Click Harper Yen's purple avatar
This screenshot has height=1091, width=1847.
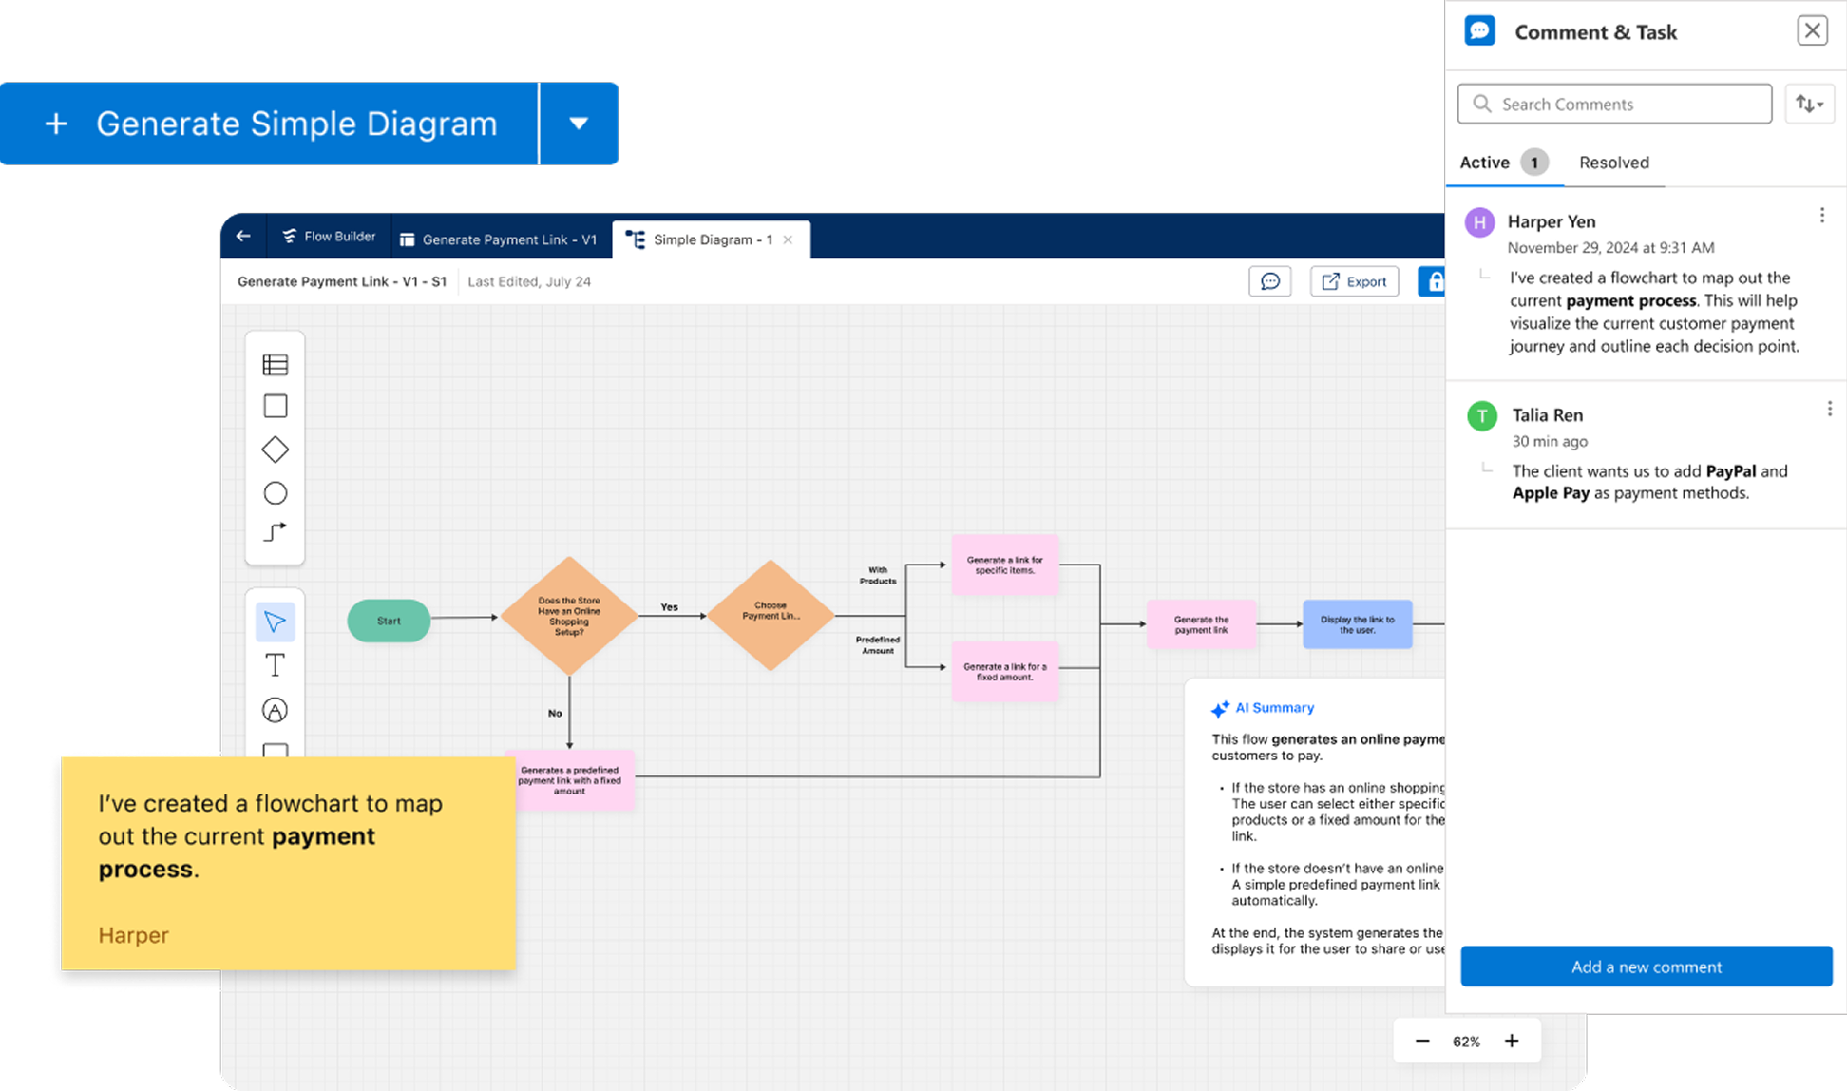click(x=1479, y=222)
